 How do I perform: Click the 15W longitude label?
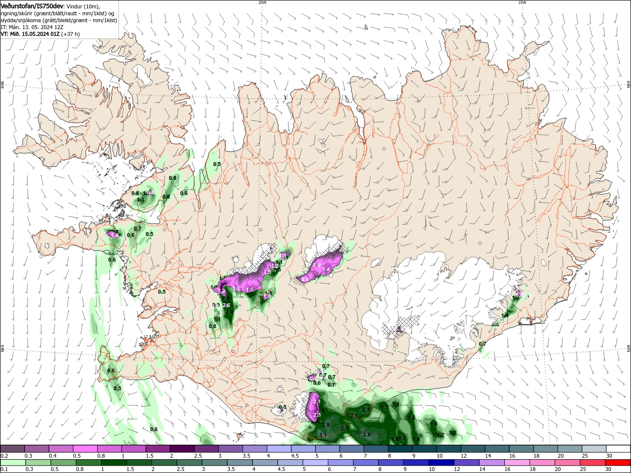point(522,2)
